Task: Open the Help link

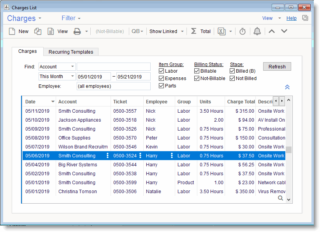Action: click(x=291, y=18)
